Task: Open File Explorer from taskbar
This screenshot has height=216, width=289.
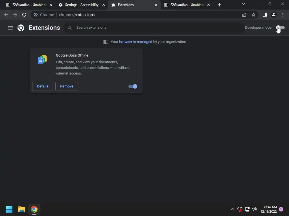Action: tap(21, 209)
